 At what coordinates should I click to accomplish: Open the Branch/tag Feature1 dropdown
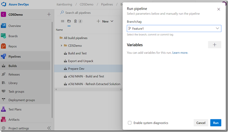(174, 29)
